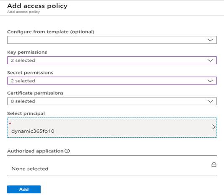This screenshot has height=195, width=224.
Task: Click the Add access policy page title
Action: point(37,6)
